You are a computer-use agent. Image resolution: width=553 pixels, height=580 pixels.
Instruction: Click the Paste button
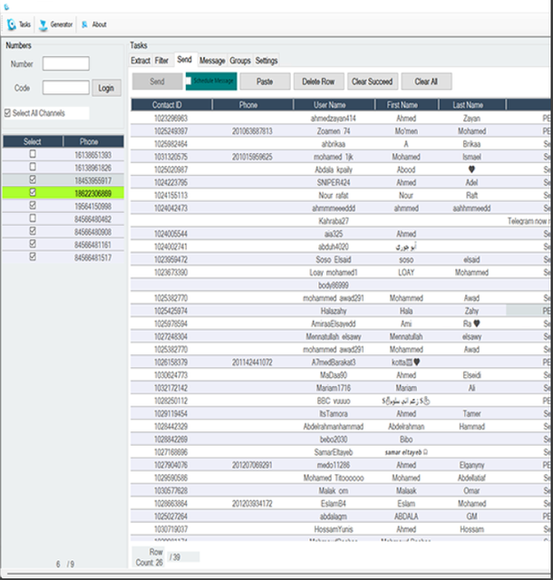point(265,82)
